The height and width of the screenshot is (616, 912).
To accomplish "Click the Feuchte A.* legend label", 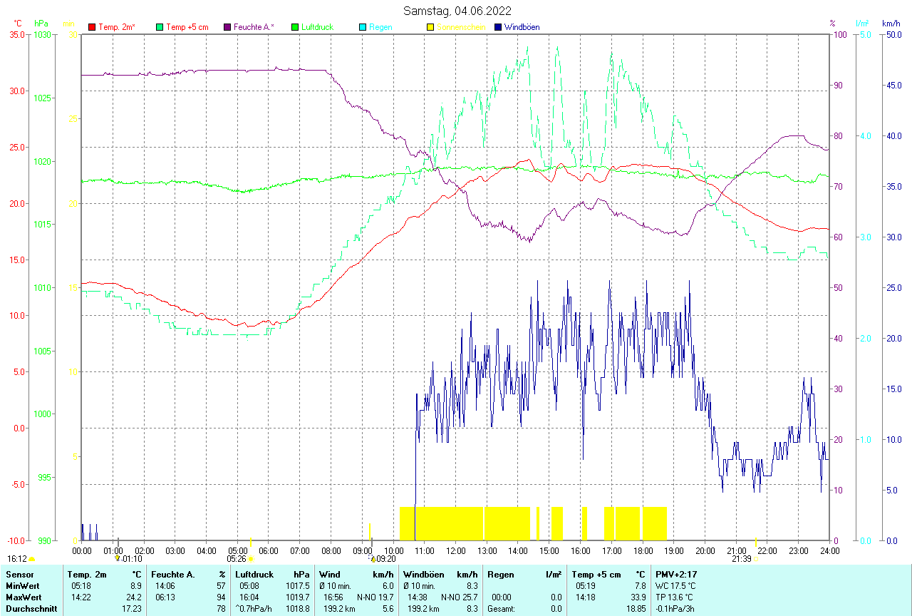I will point(254,27).
